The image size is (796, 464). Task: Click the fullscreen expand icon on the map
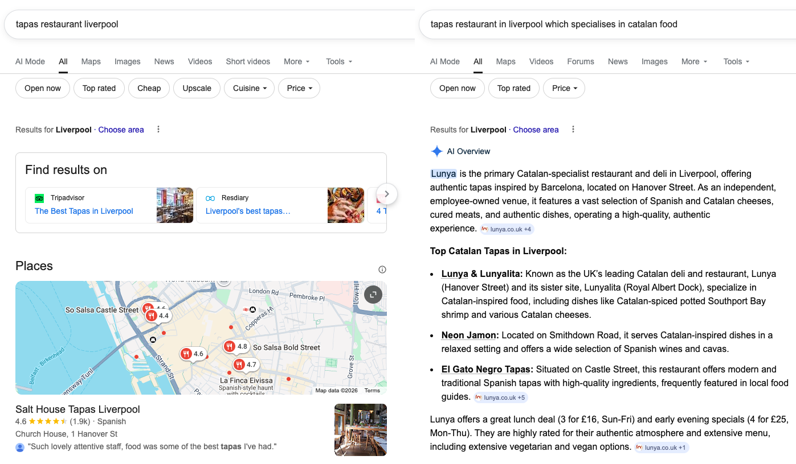tap(373, 295)
